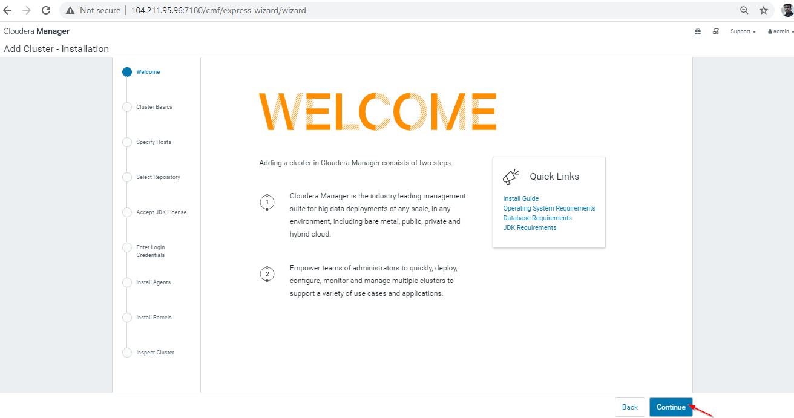Click the wizard's Back button

click(630, 407)
